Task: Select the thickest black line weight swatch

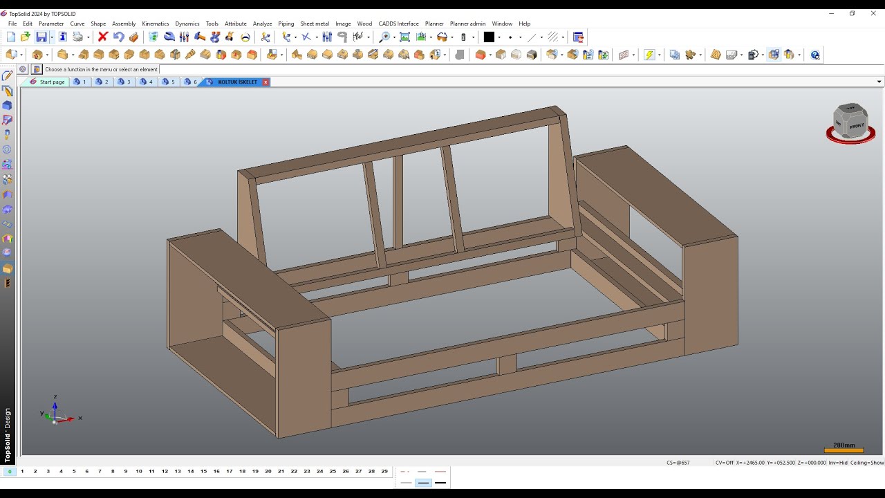Action: pos(440,483)
